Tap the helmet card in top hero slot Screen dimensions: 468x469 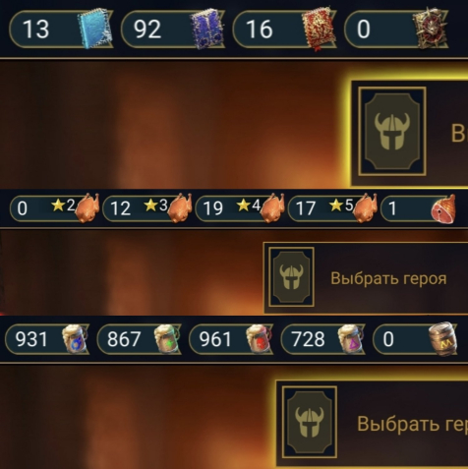[392, 131]
